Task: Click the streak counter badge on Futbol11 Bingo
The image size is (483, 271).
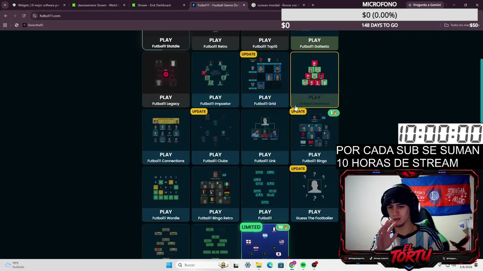Action: pyautogui.click(x=334, y=113)
